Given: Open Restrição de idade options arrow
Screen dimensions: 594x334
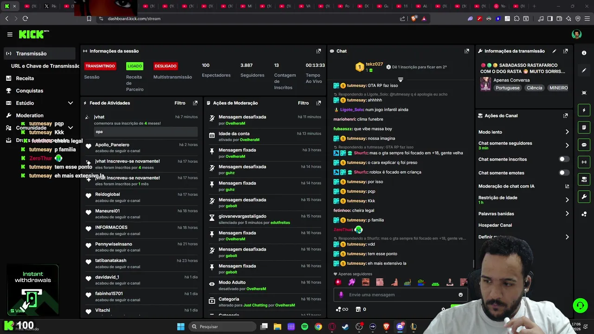Looking at the screenshot, I should tap(567, 200).
